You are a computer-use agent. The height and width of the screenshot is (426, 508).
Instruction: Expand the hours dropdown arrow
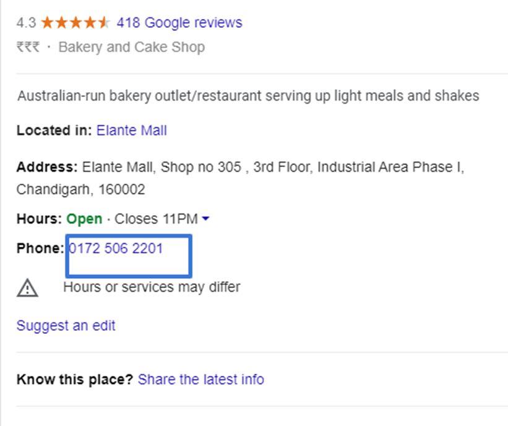point(205,218)
